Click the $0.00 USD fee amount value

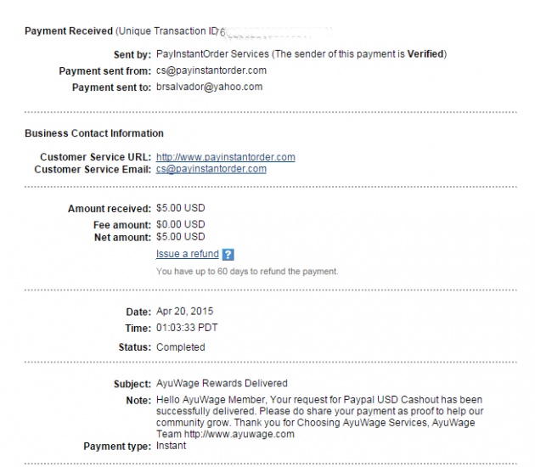181,224
